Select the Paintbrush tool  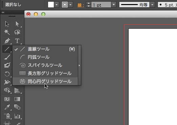pos(7,57)
